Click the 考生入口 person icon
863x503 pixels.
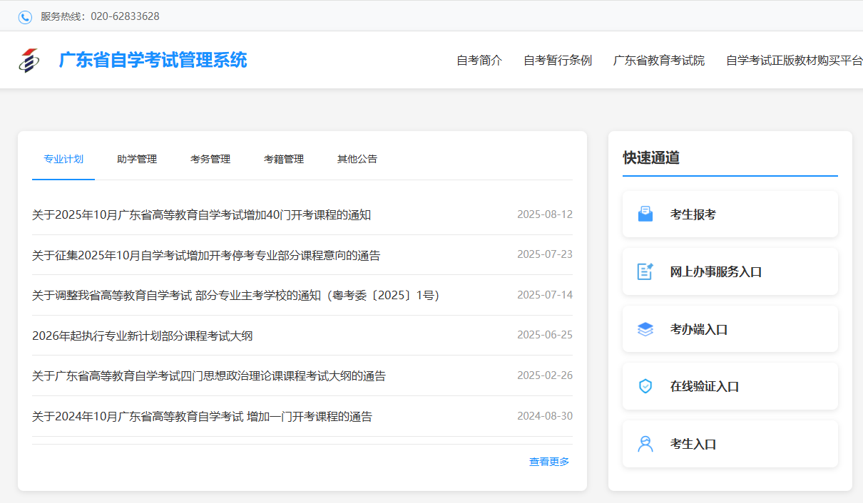tap(645, 444)
